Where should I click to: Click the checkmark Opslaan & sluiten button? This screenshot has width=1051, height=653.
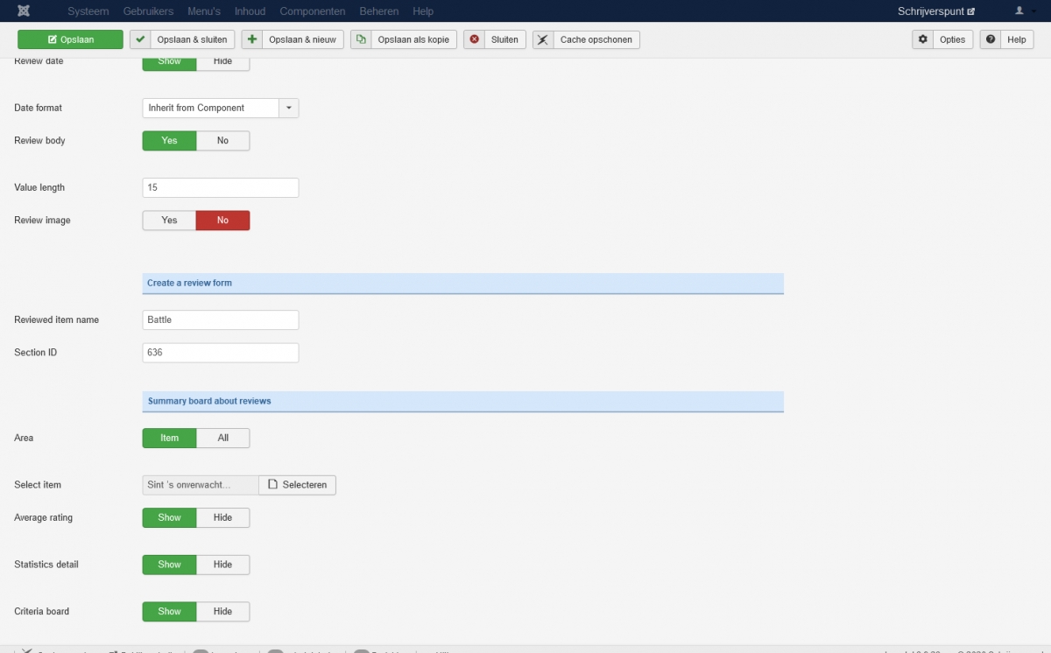point(182,39)
